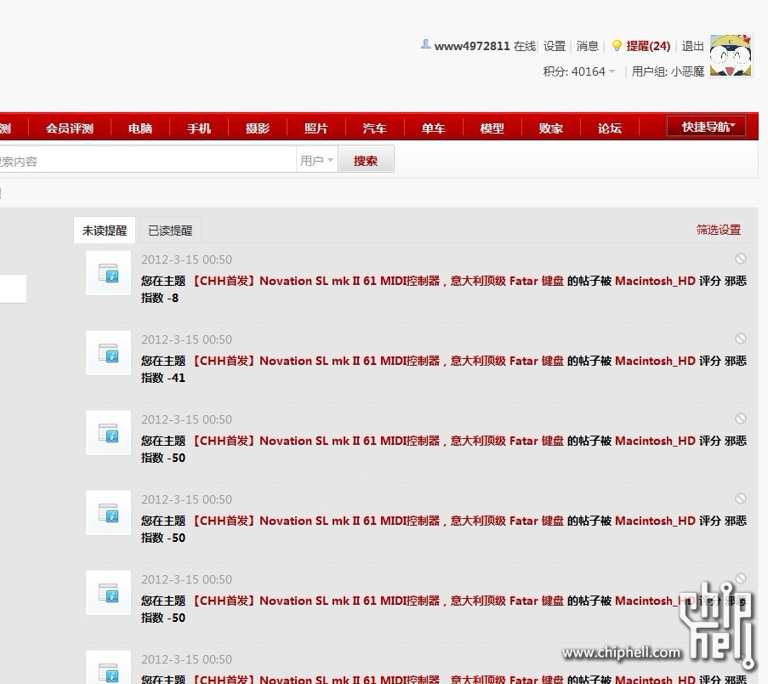Ignore the notification with score -41
768x684 pixels.
(x=741, y=339)
